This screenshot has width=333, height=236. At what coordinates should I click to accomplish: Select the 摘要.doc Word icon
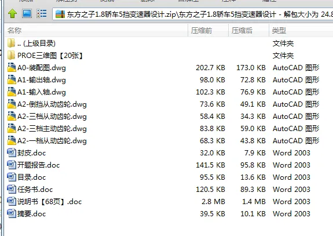tap(12, 213)
